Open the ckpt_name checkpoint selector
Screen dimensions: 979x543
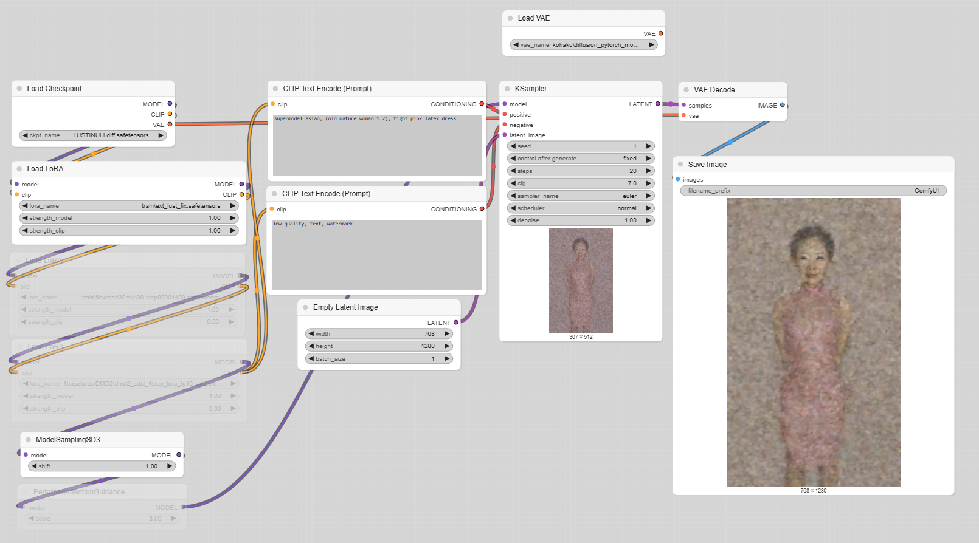(x=93, y=135)
